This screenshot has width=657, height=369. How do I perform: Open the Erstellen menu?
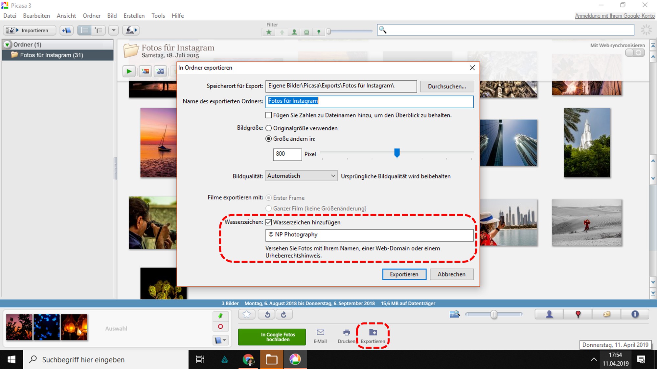point(134,16)
